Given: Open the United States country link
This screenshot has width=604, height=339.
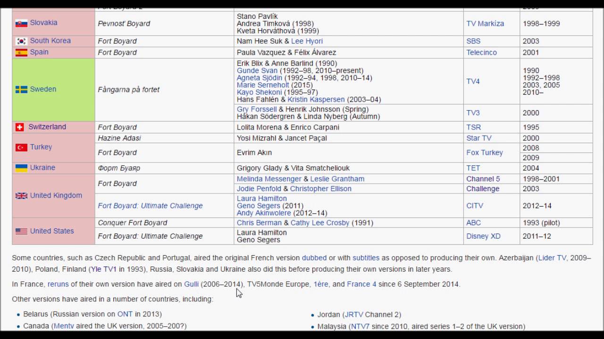Looking at the screenshot, I should pyautogui.click(x=52, y=231).
